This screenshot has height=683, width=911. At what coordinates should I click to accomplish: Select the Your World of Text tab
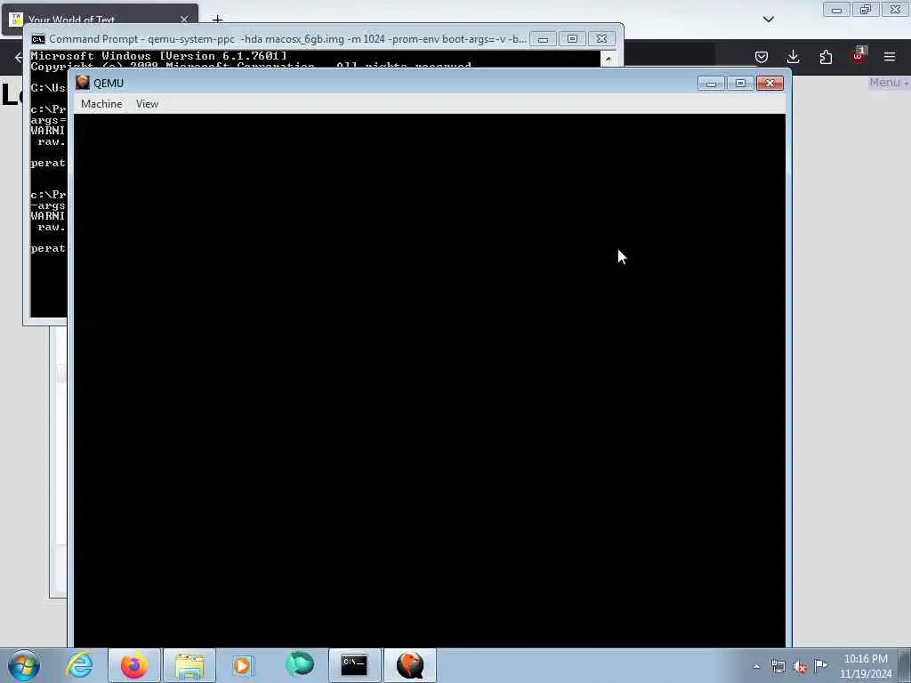pyautogui.click(x=100, y=20)
